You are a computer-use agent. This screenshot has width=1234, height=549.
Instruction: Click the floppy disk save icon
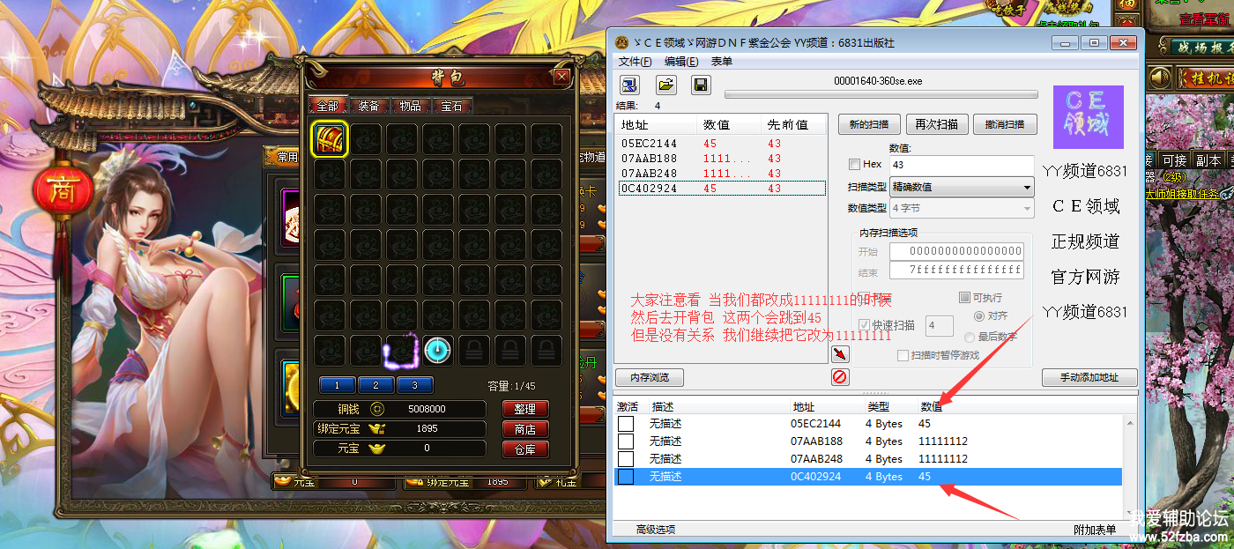click(701, 85)
